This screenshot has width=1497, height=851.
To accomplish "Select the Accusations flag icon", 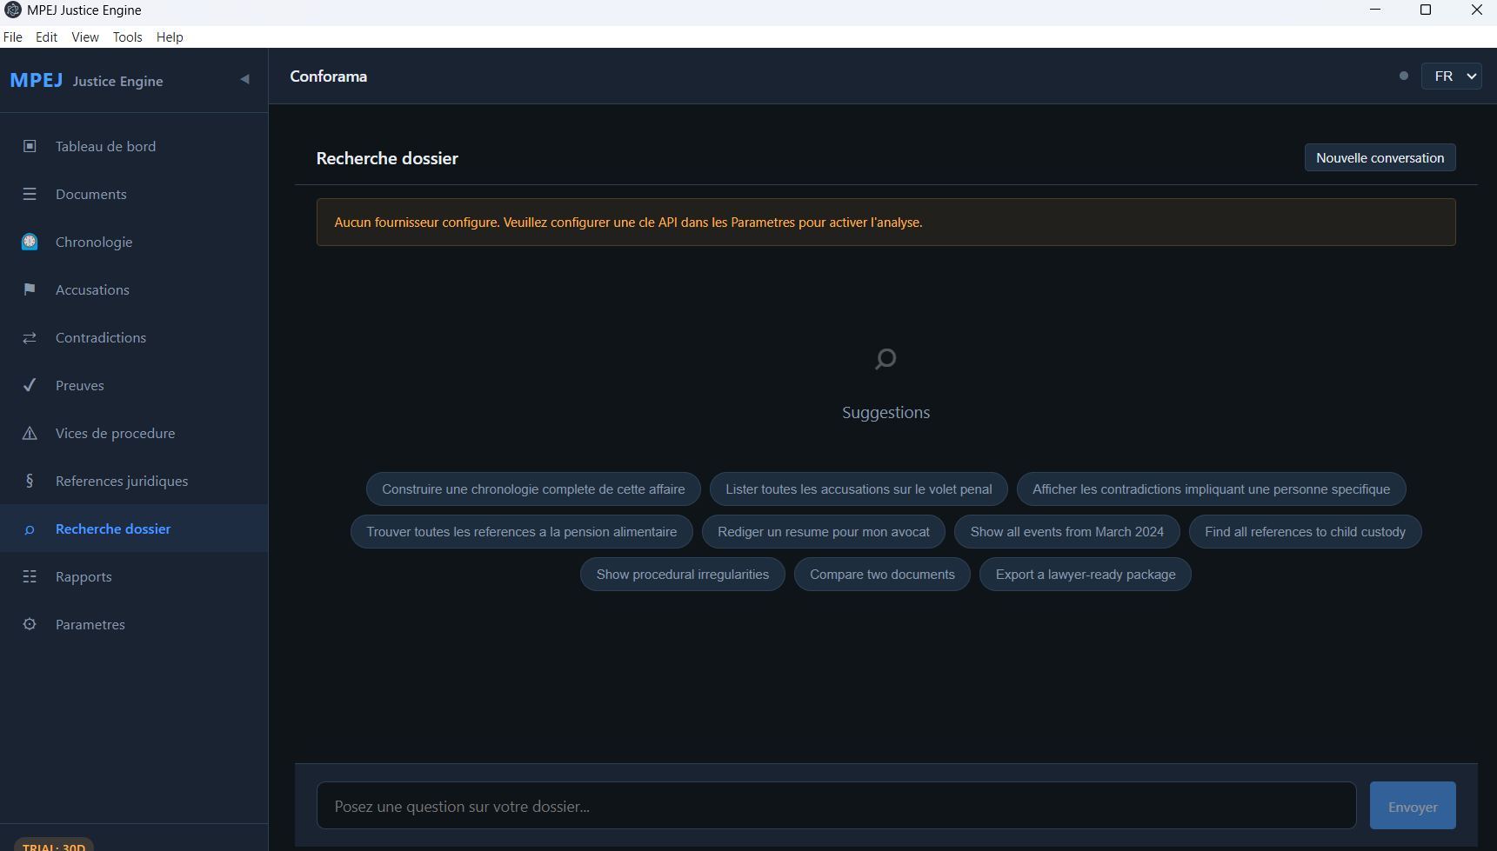I will click(30, 289).
